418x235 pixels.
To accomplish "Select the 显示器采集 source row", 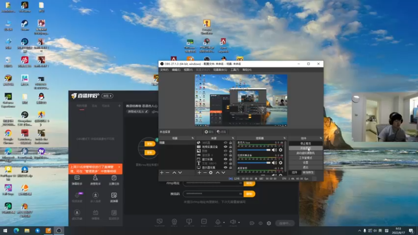I will [x=215, y=168].
